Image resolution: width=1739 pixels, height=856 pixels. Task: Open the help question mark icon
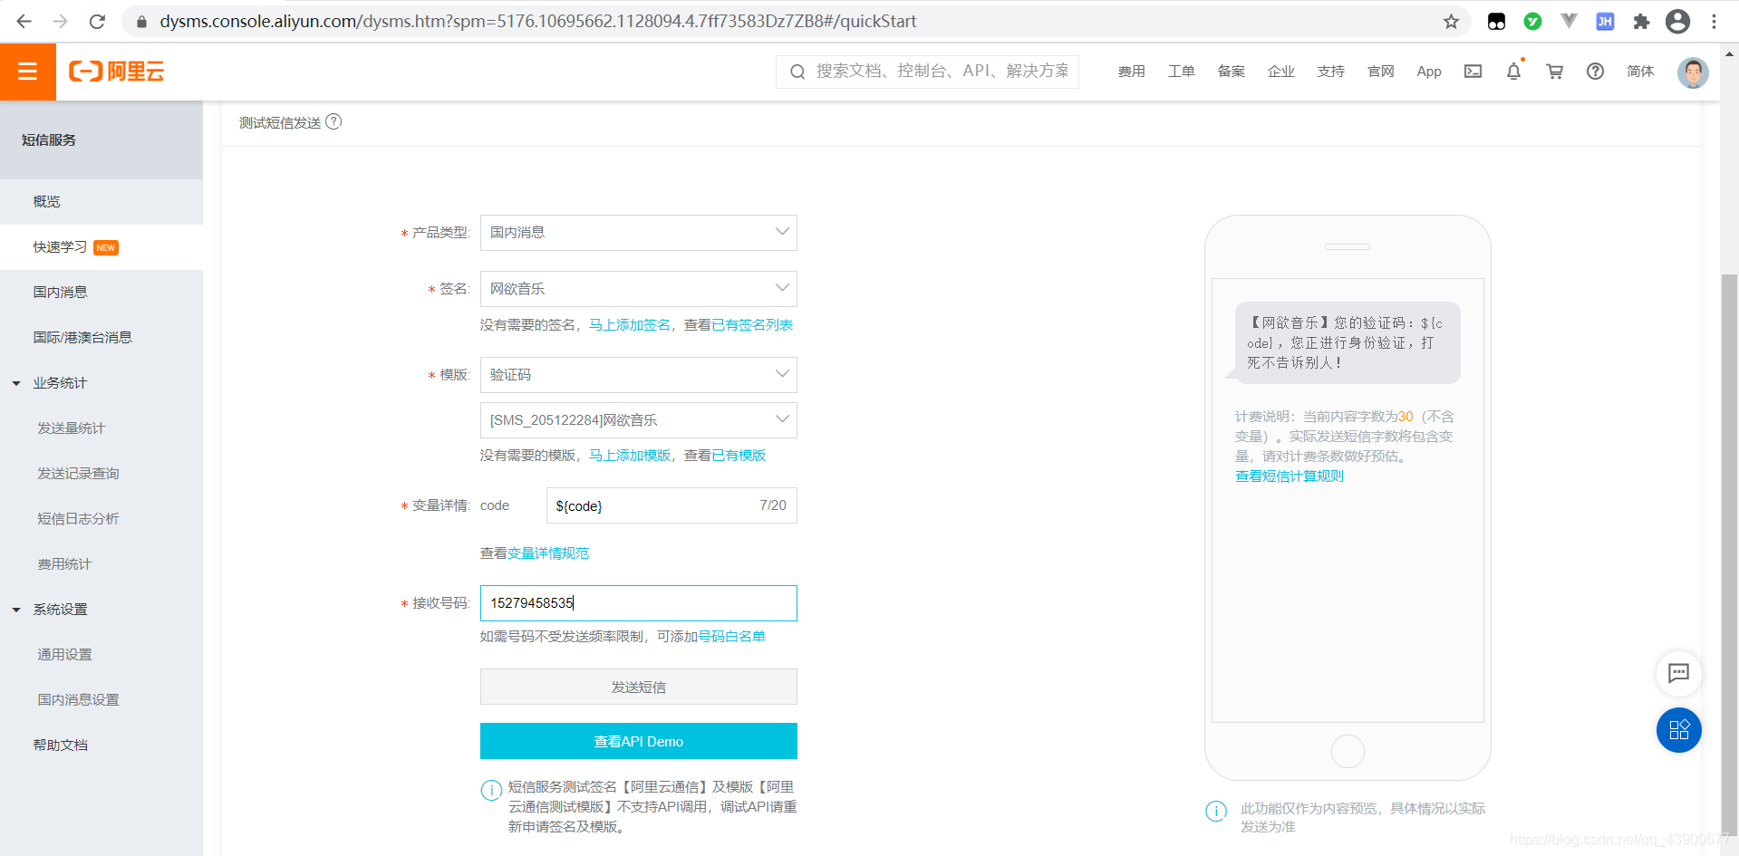[1595, 72]
